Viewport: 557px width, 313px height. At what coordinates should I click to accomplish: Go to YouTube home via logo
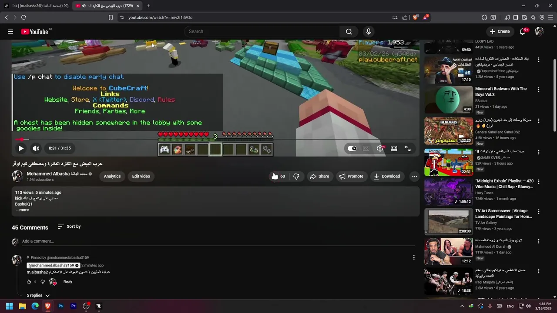tap(34, 31)
